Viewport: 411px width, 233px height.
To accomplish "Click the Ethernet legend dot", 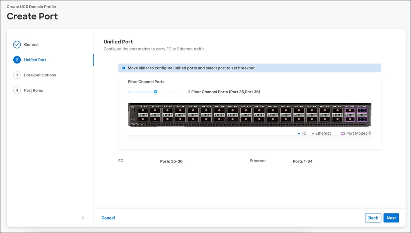I will [x=313, y=133].
